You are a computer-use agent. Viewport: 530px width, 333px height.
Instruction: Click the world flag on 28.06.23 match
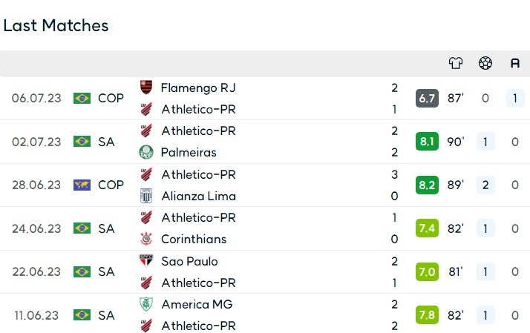point(82,185)
